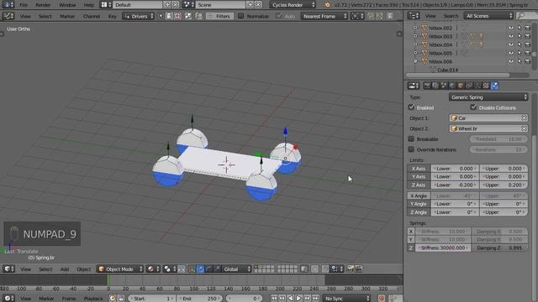This screenshot has height=302, width=538.
Task: Open the Nearest Frame snapping dropdown
Action: 324,16
